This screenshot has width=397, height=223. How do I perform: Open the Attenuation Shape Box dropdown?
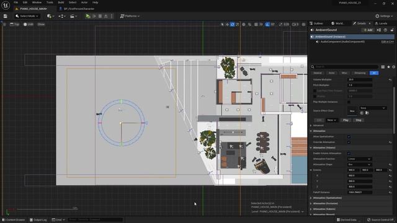click(x=359, y=165)
